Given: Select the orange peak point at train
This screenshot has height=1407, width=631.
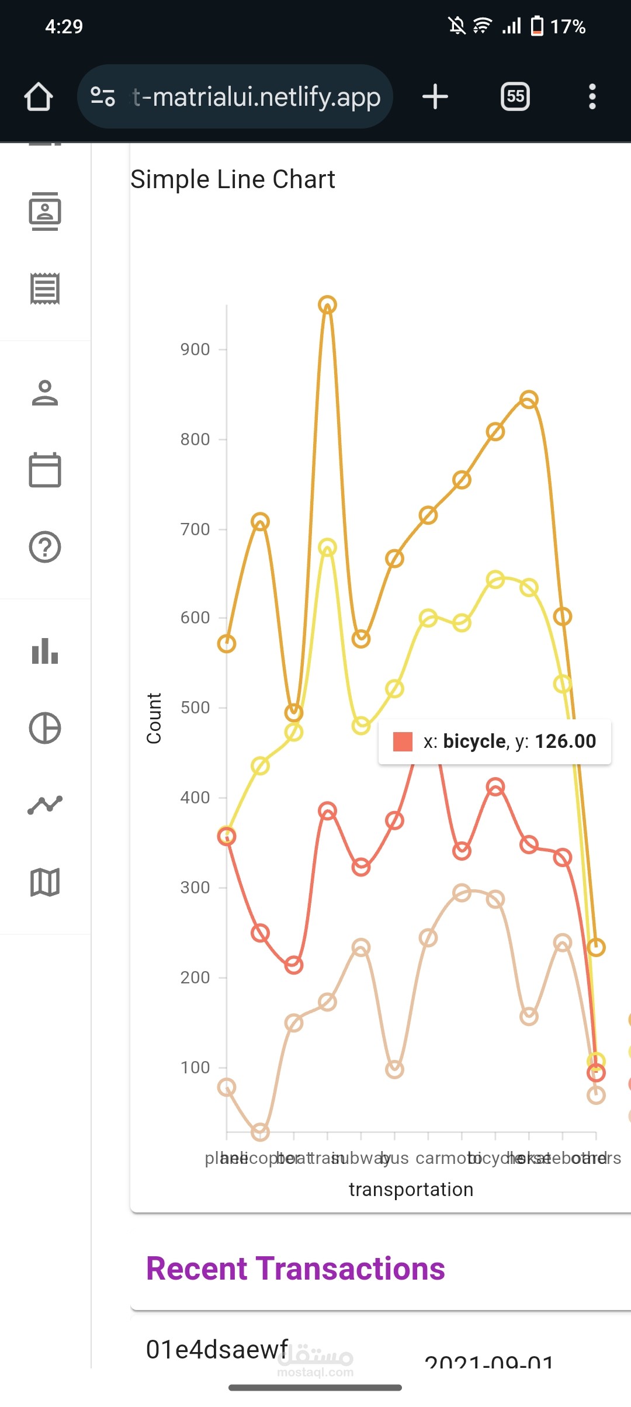Looking at the screenshot, I should (327, 304).
